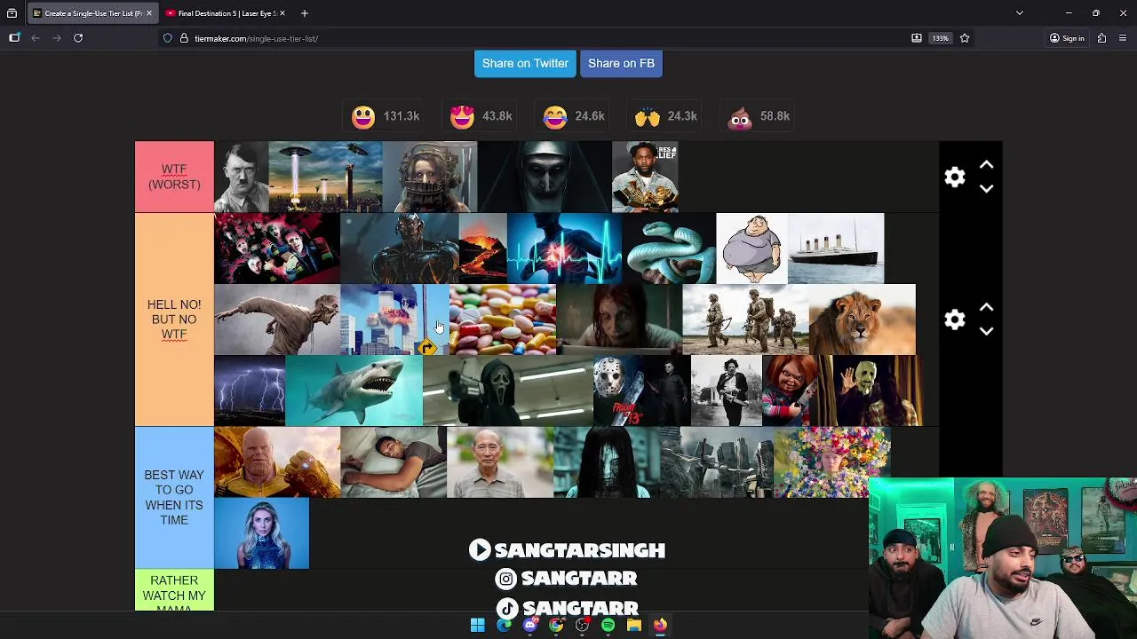Toggle the Firefox sidebar button
The width and height of the screenshot is (1137, 639).
pos(14,38)
